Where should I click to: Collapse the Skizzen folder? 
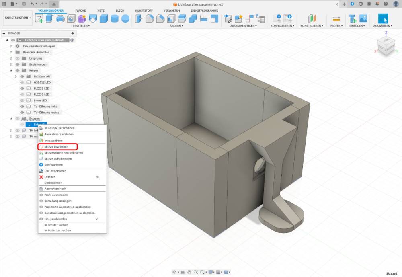click(x=11, y=119)
